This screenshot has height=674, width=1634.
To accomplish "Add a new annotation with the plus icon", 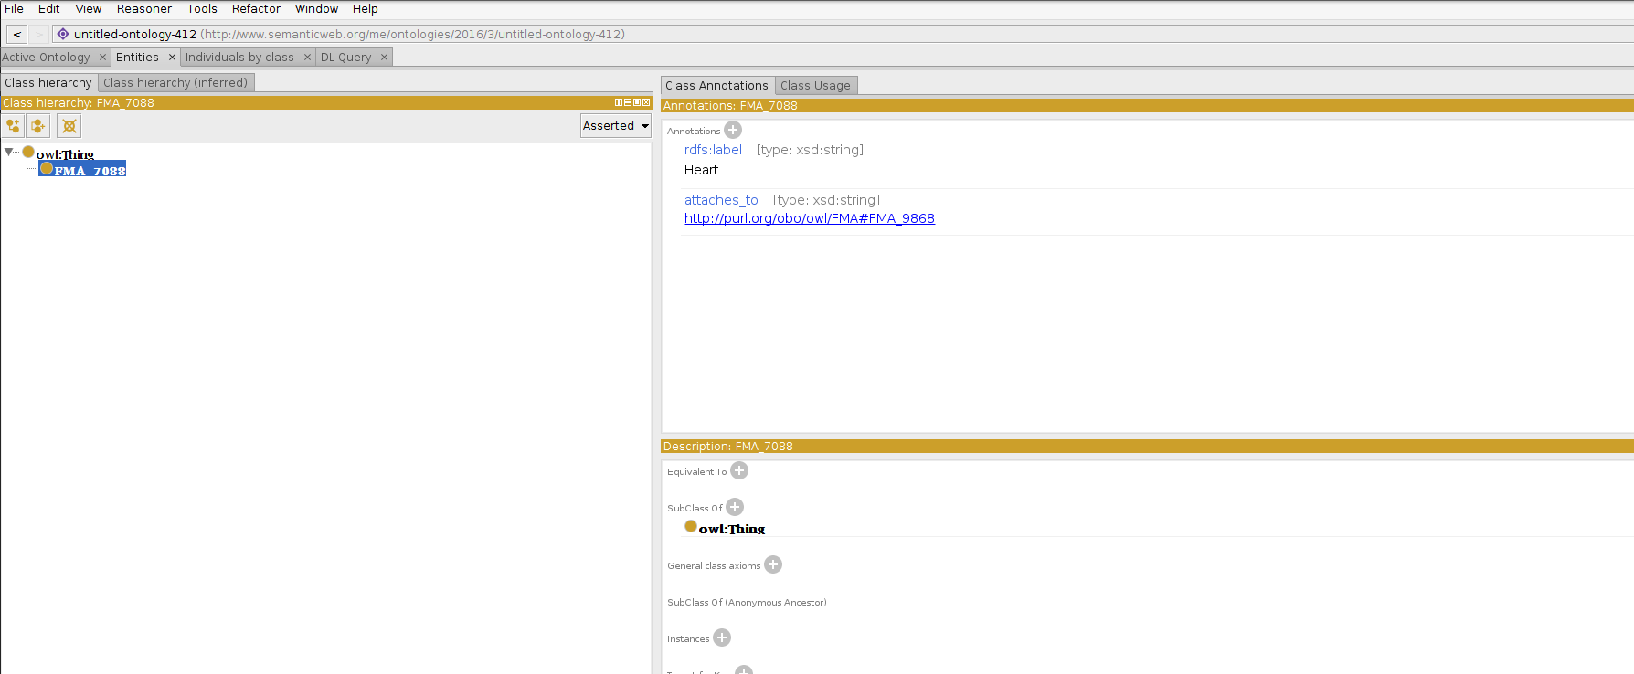I will [x=733, y=131].
